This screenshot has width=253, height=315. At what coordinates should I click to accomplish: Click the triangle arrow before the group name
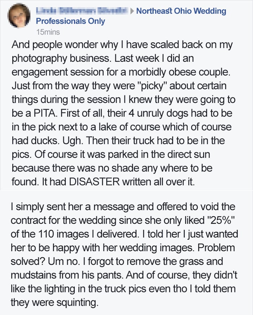coord(132,11)
